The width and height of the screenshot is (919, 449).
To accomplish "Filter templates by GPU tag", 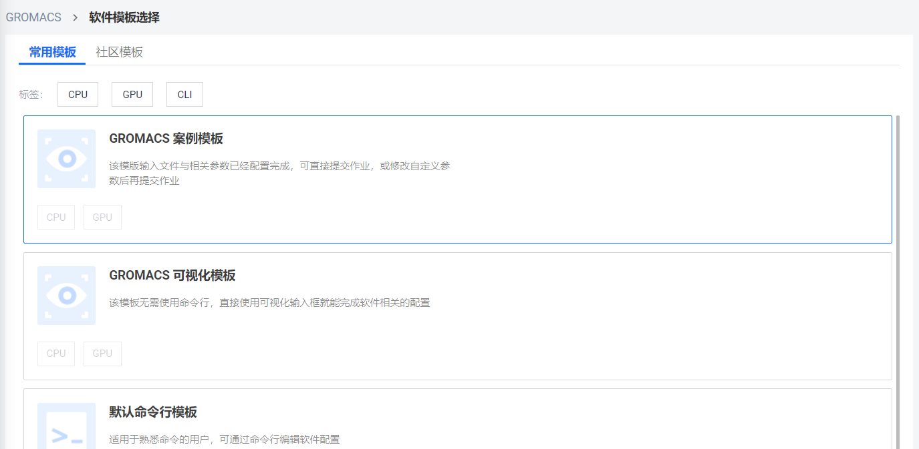I will click(x=132, y=95).
